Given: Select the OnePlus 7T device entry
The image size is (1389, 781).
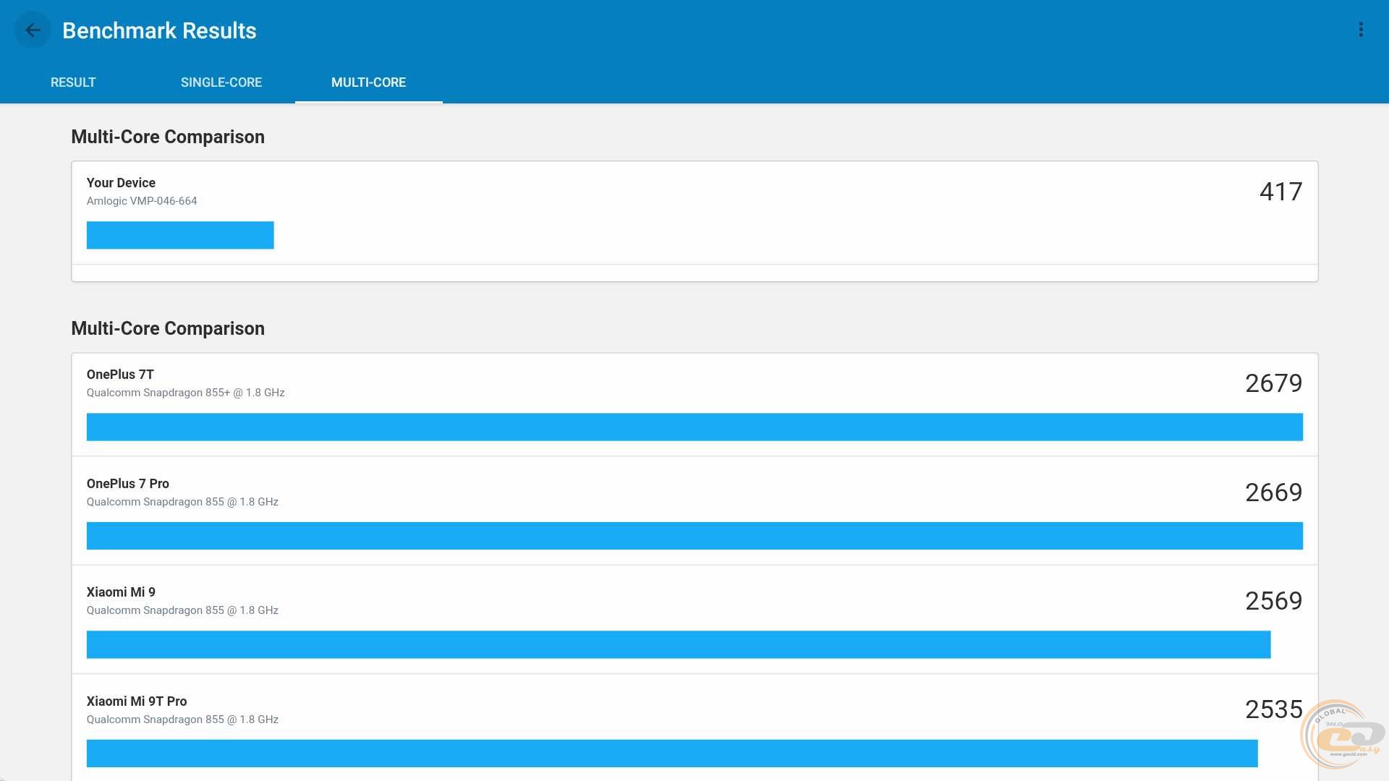Looking at the screenshot, I should tap(120, 375).
